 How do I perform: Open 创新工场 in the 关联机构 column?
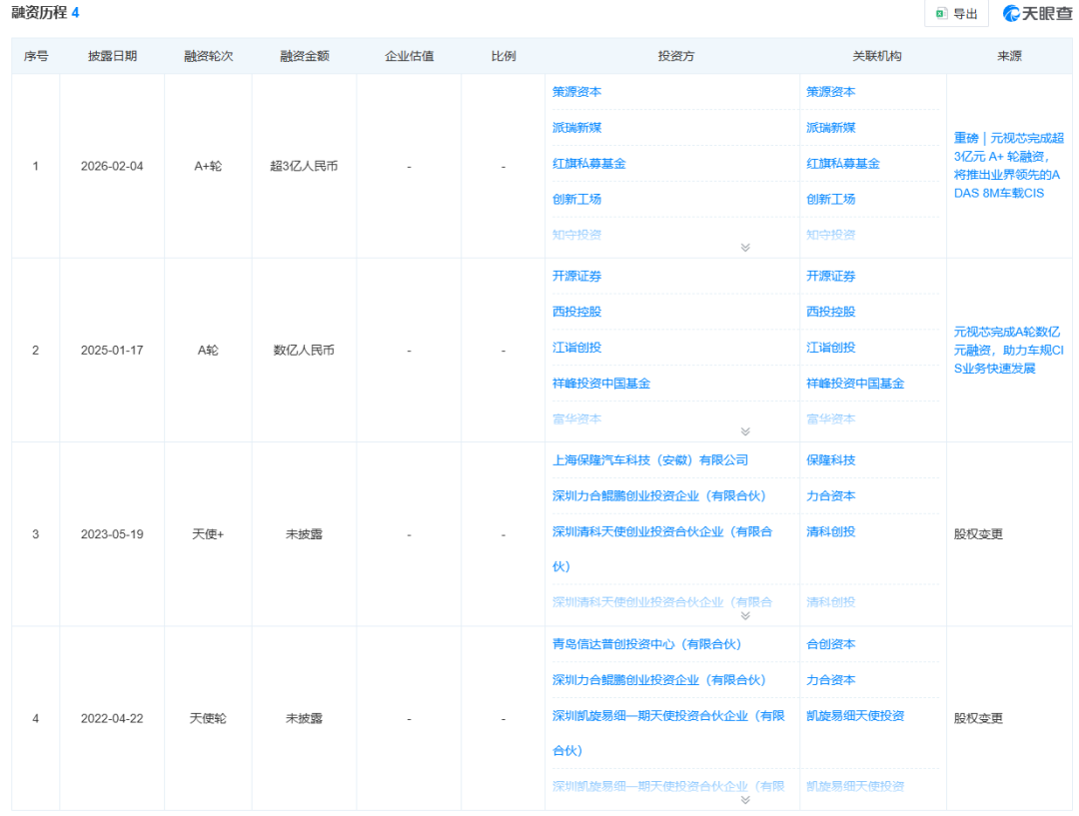830,199
